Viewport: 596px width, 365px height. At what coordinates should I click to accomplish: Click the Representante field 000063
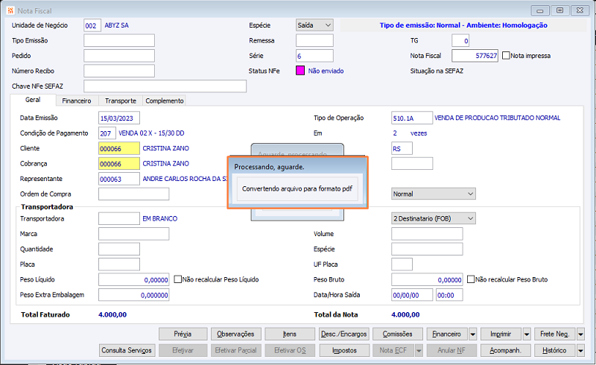pos(119,179)
